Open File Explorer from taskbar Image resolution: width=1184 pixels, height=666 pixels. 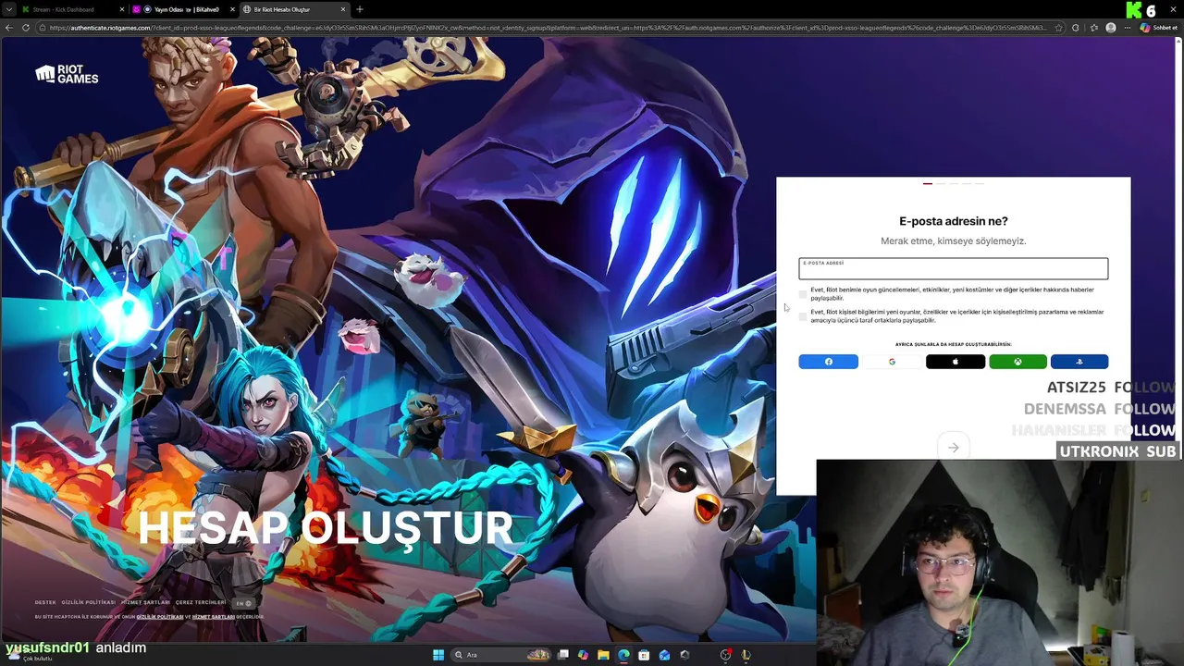(x=603, y=655)
